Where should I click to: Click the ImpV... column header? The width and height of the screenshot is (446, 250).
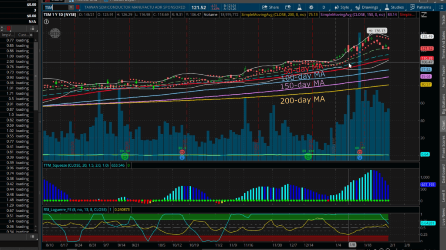(8, 35)
